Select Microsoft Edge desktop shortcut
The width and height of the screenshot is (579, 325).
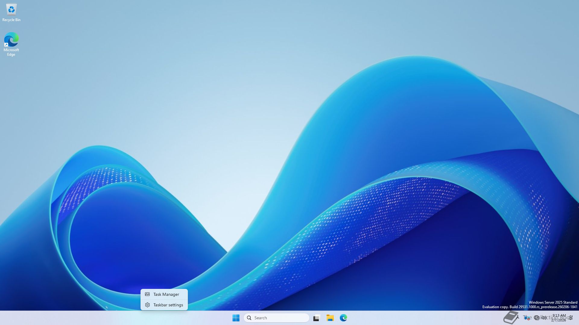tap(11, 40)
